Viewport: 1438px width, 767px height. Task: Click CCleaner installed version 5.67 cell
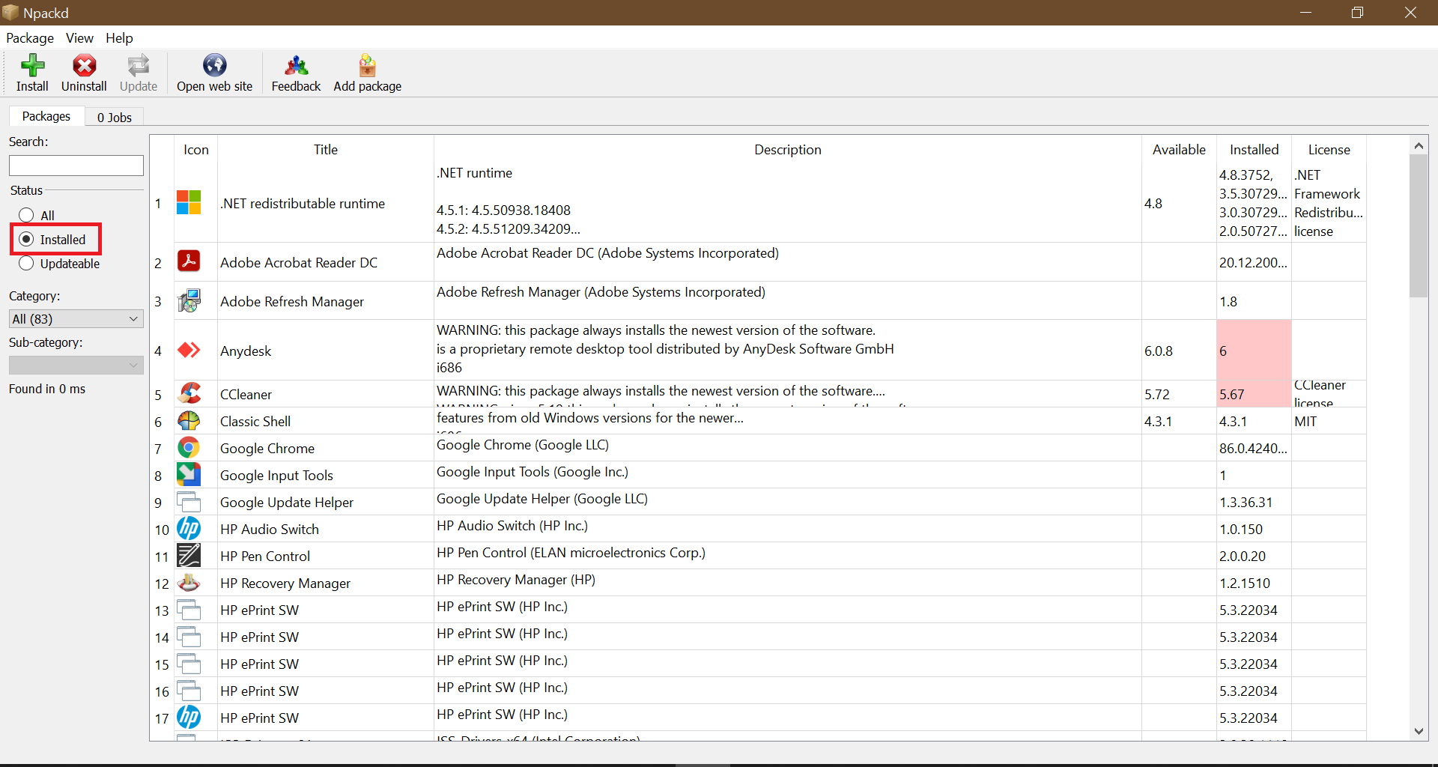[x=1254, y=394]
